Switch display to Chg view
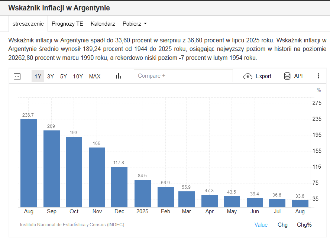Viewport: 330px width, 243px height. (x=282, y=225)
